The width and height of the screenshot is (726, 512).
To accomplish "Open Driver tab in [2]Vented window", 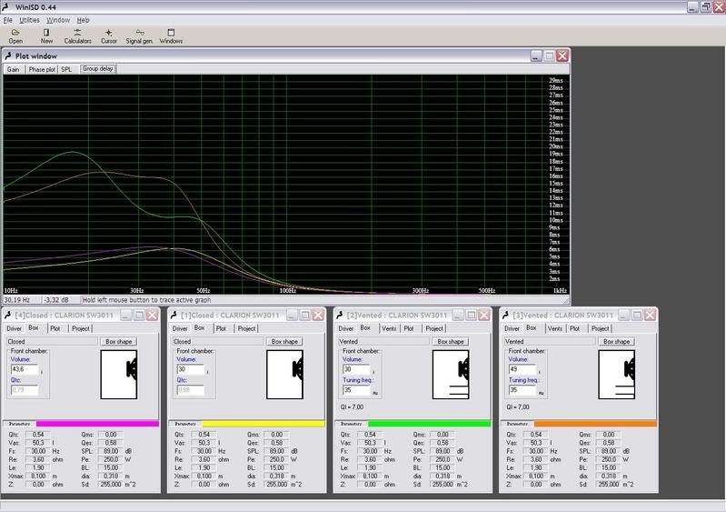I will click(x=346, y=328).
